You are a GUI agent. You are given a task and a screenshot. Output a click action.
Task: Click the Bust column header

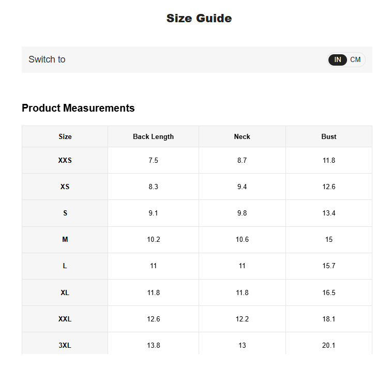click(x=328, y=136)
